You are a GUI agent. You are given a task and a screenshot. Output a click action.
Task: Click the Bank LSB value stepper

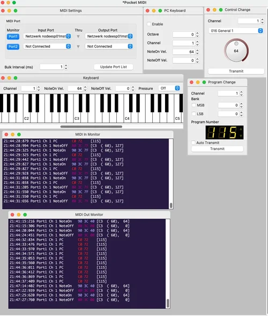click(x=241, y=114)
